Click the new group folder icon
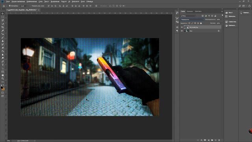This screenshot has height=142, width=252. point(212,140)
